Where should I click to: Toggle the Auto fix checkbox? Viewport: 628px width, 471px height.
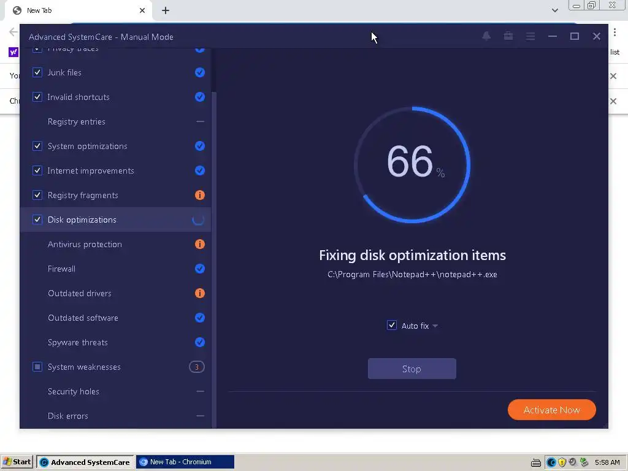click(392, 325)
